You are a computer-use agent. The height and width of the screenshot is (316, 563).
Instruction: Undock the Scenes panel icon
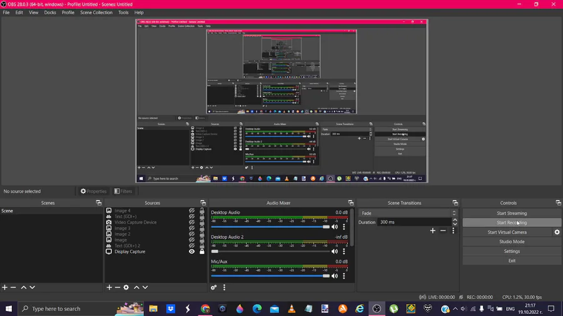click(99, 203)
